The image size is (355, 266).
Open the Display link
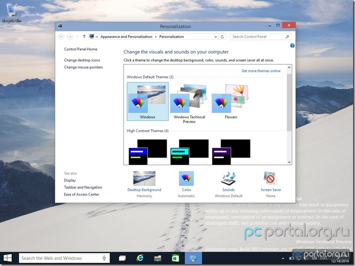click(x=70, y=180)
